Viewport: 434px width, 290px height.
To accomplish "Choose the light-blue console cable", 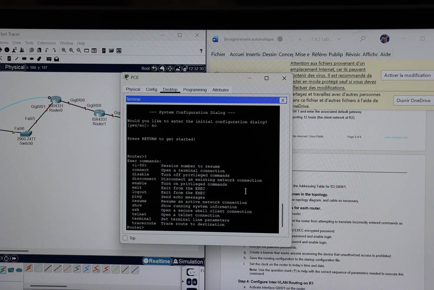I will pyautogui.click(x=39, y=268).
